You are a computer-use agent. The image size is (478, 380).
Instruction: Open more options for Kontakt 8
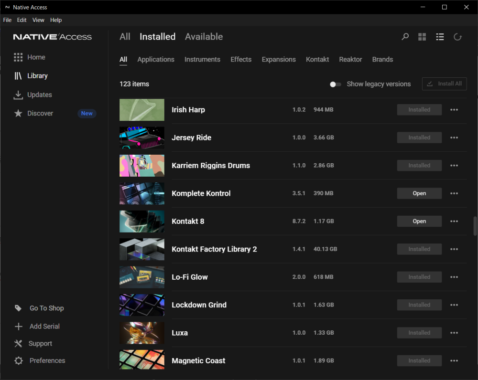tap(454, 222)
